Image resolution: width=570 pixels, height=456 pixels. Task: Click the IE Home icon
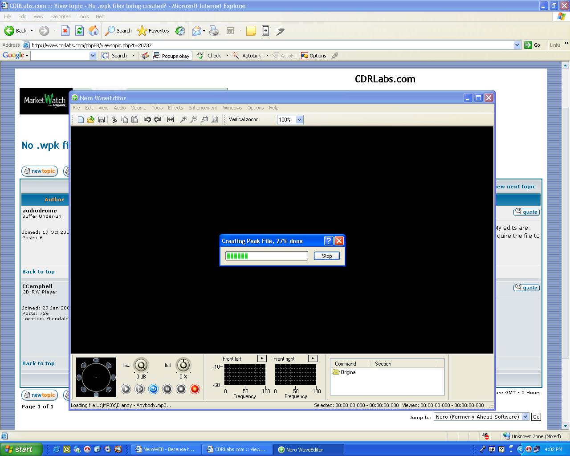pyautogui.click(x=94, y=31)
